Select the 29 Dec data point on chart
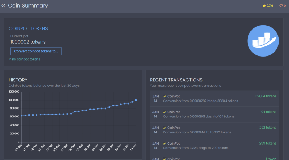Image resolution: width=289 pixels, height=160 pixels. pos(75,112)
